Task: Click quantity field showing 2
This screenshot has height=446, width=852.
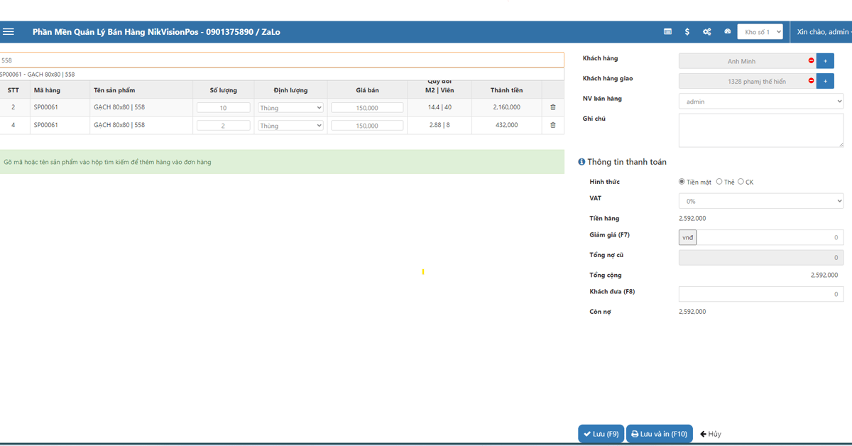Action: pos(224,125)
